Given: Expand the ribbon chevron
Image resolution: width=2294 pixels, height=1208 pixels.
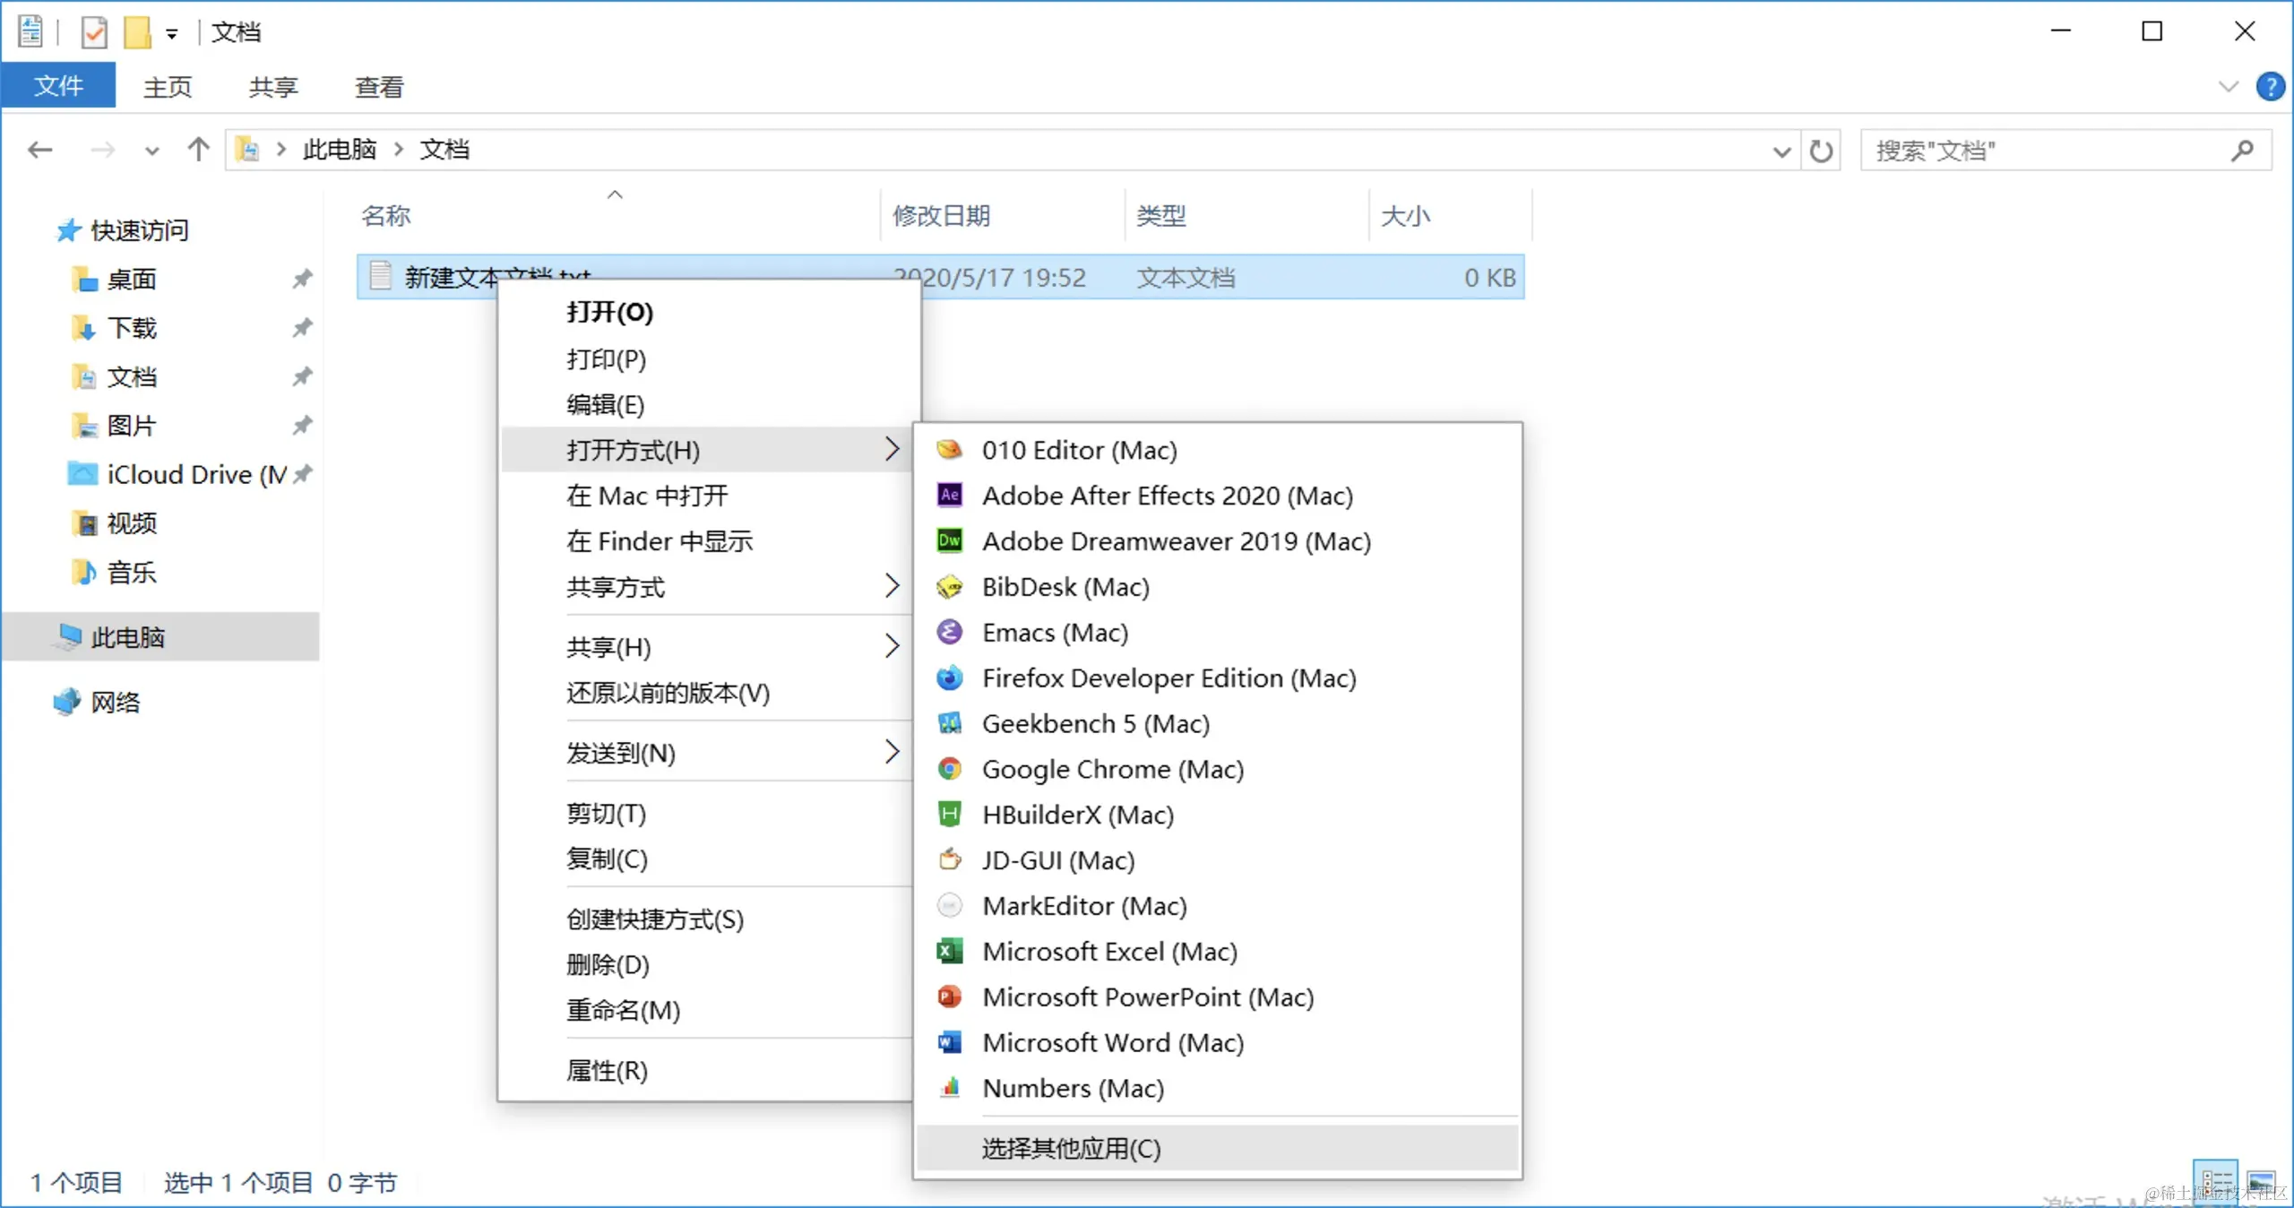Looking at the screenshot, I should [2228, 87].
